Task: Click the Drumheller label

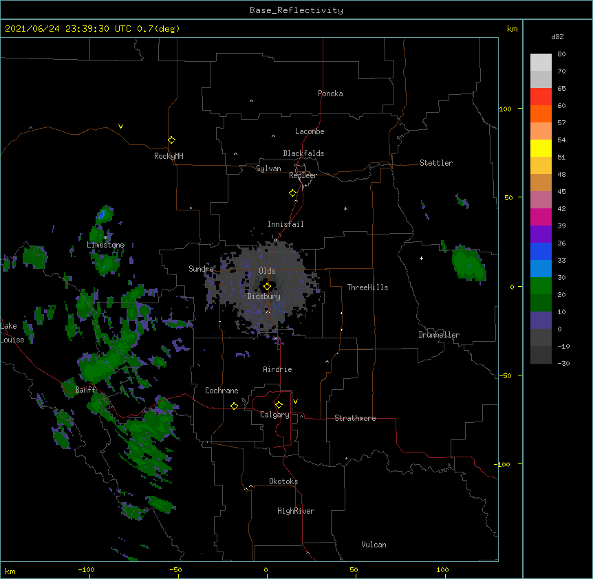Action: click(439, 335)
